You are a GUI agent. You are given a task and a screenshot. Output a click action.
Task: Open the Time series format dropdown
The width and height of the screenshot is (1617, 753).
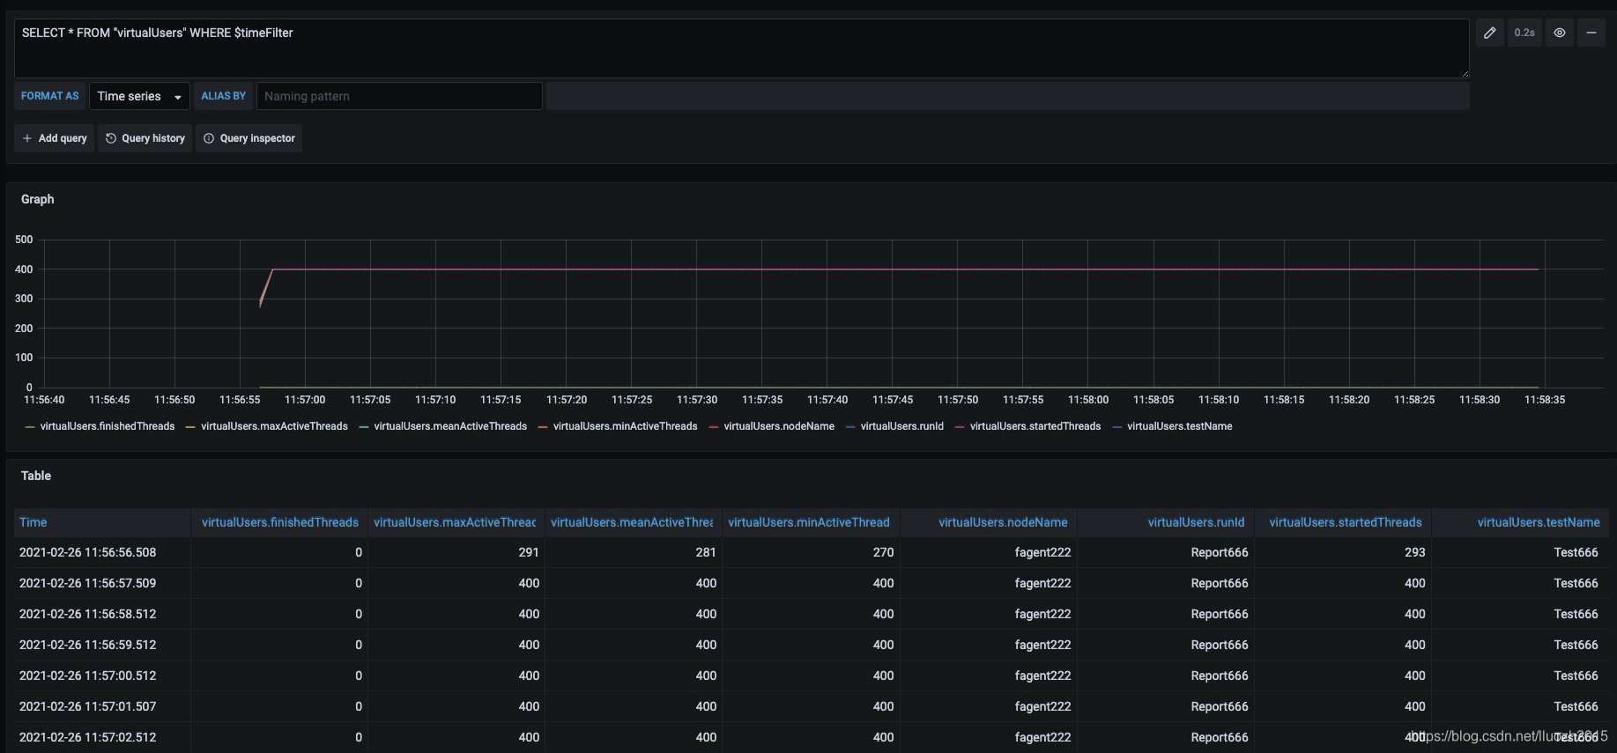139,96
